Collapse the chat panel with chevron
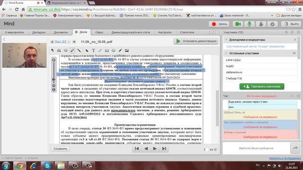Screen dimensions: 303x170 pyautogui.click(x=292, y=96)
